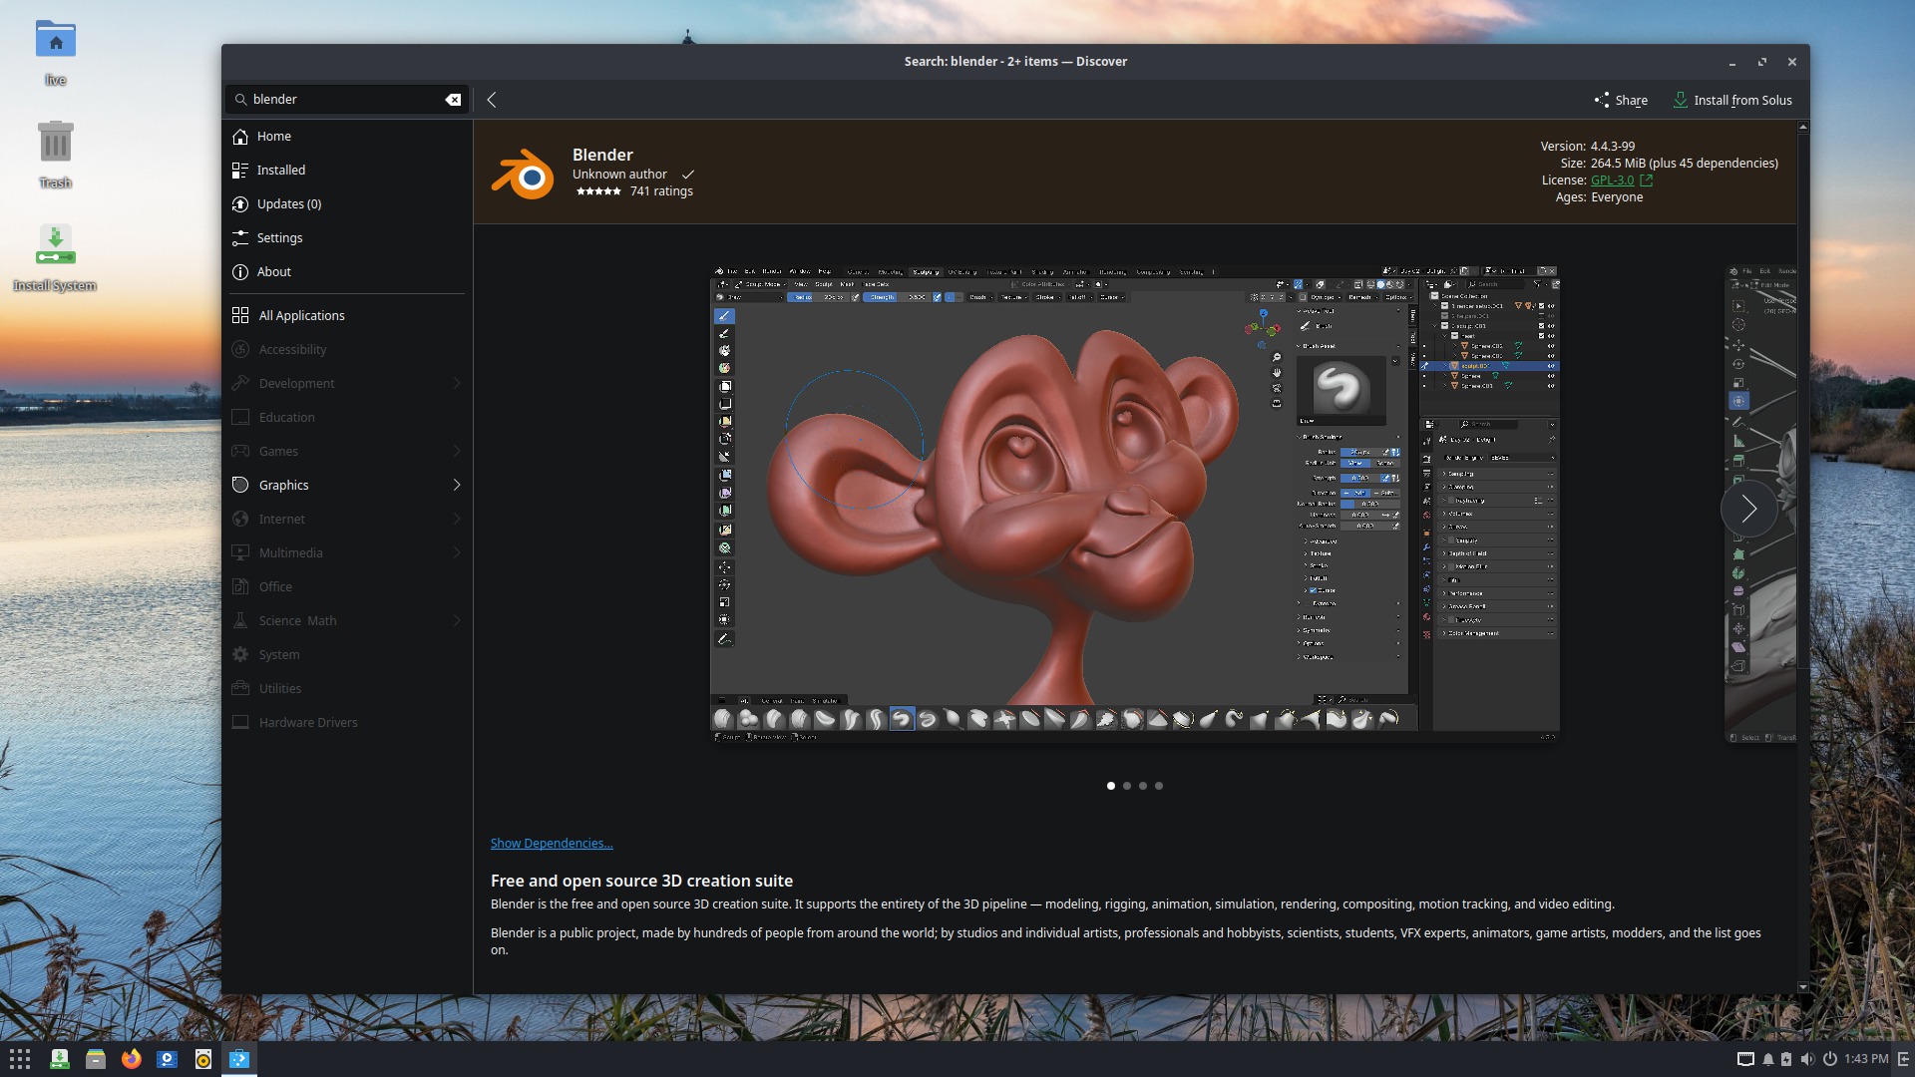Open the GPL-3.0 license link
Image resolution: width=1915 pixels, height=1077 pixels.
pyautogui.click(x=1612, y=180)
